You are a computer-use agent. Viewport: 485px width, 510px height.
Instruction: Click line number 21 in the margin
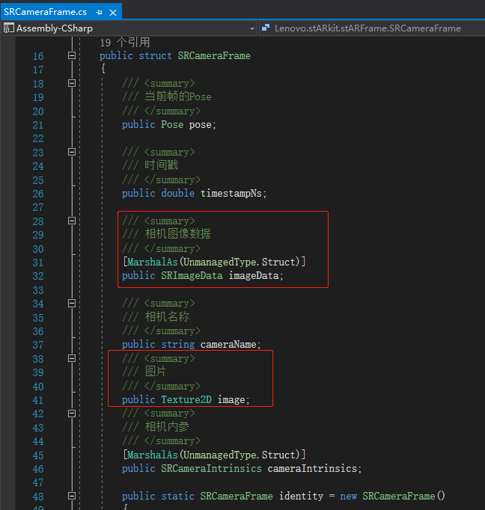pyautogui.click(x=38, y=125)
